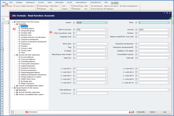
Task: Click the IDL Excel-Password ribbon item
Action: tap(97, 9)
